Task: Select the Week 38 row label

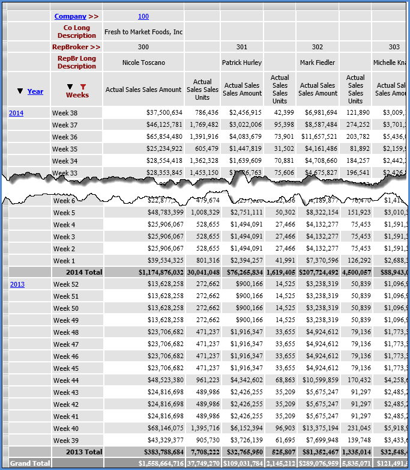Action: 65,113
